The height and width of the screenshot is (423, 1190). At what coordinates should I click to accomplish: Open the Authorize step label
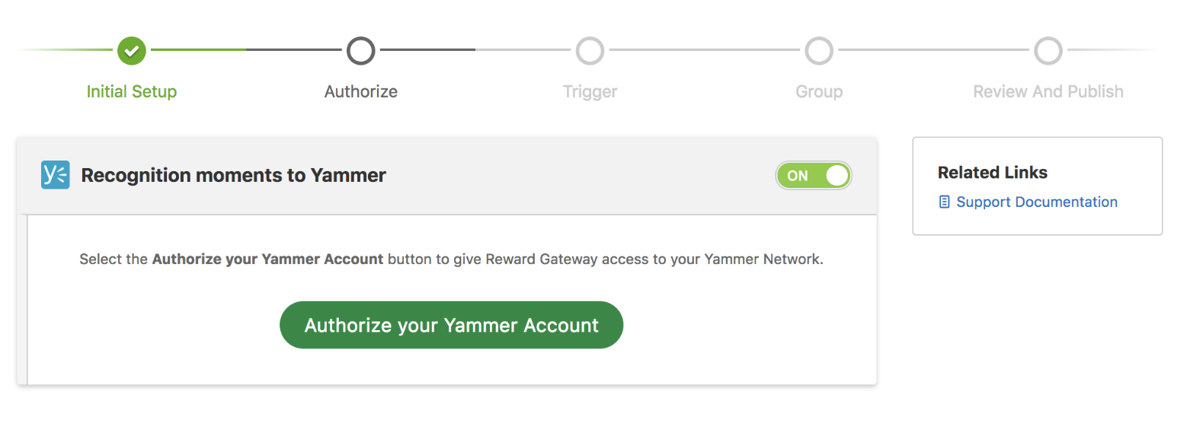(x=361, y=92)
